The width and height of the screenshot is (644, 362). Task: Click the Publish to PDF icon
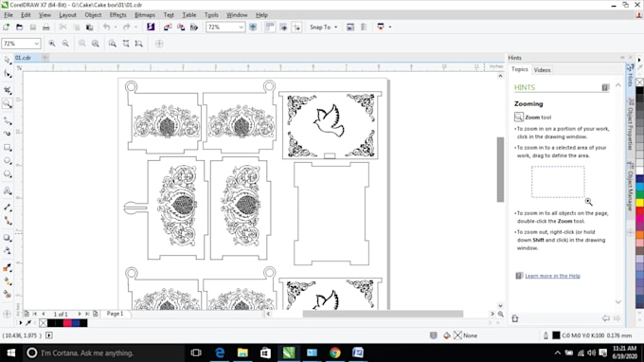[x=194, y=27]
